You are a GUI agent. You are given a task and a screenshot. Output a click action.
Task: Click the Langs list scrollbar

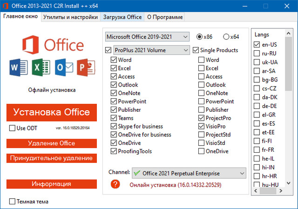289,112
